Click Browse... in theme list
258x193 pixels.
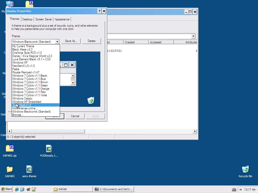(36, 115)
